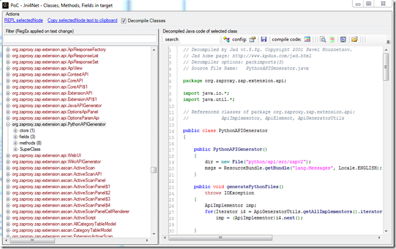Click the blue floppy disk save icon
The height and width of the screenshot is (249, 396).
pos(264,39)
